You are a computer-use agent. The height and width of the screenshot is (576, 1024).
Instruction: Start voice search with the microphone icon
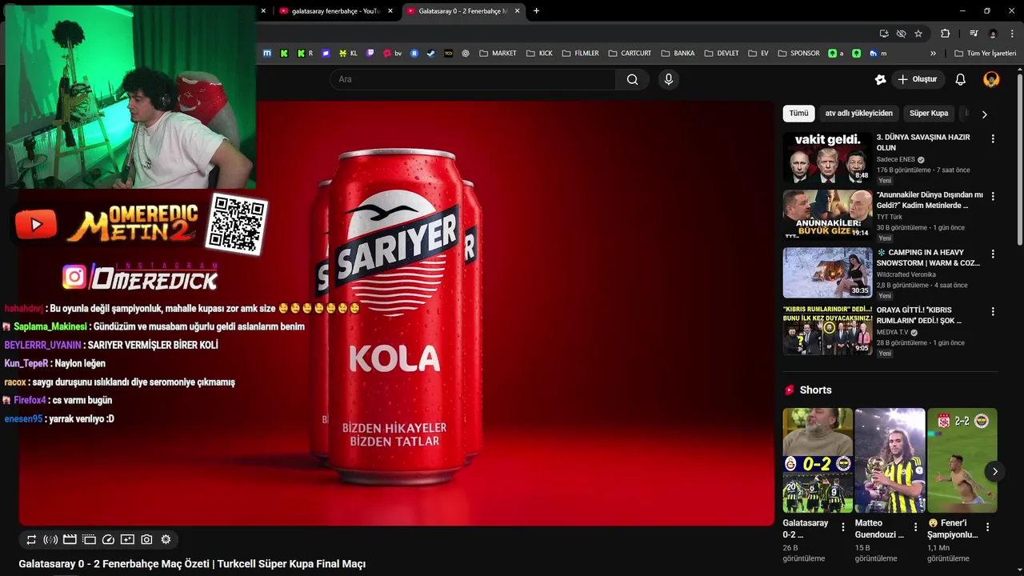click(669, 79)
